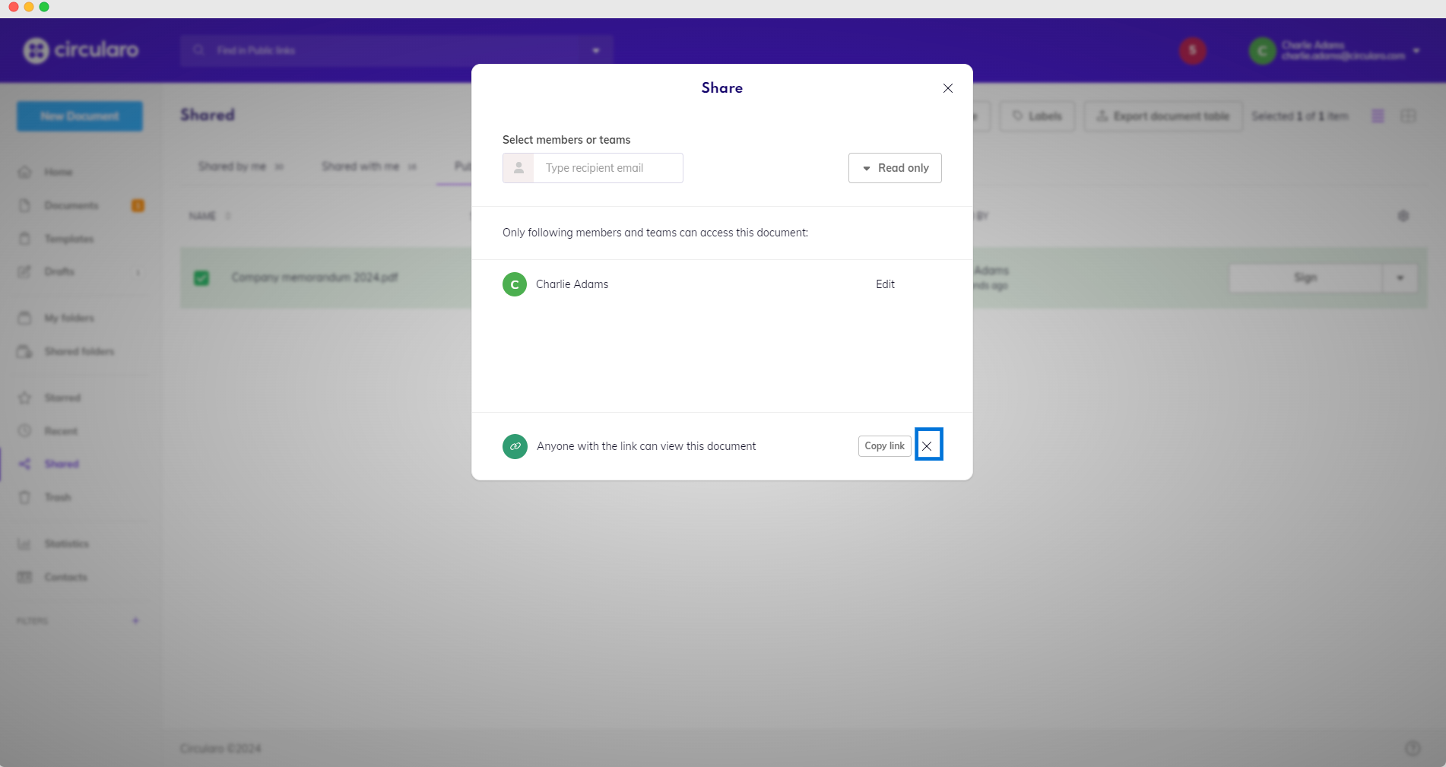Click the green link icon
Image resolution: width=1446 pixels, height=767 pixels.
515,446
